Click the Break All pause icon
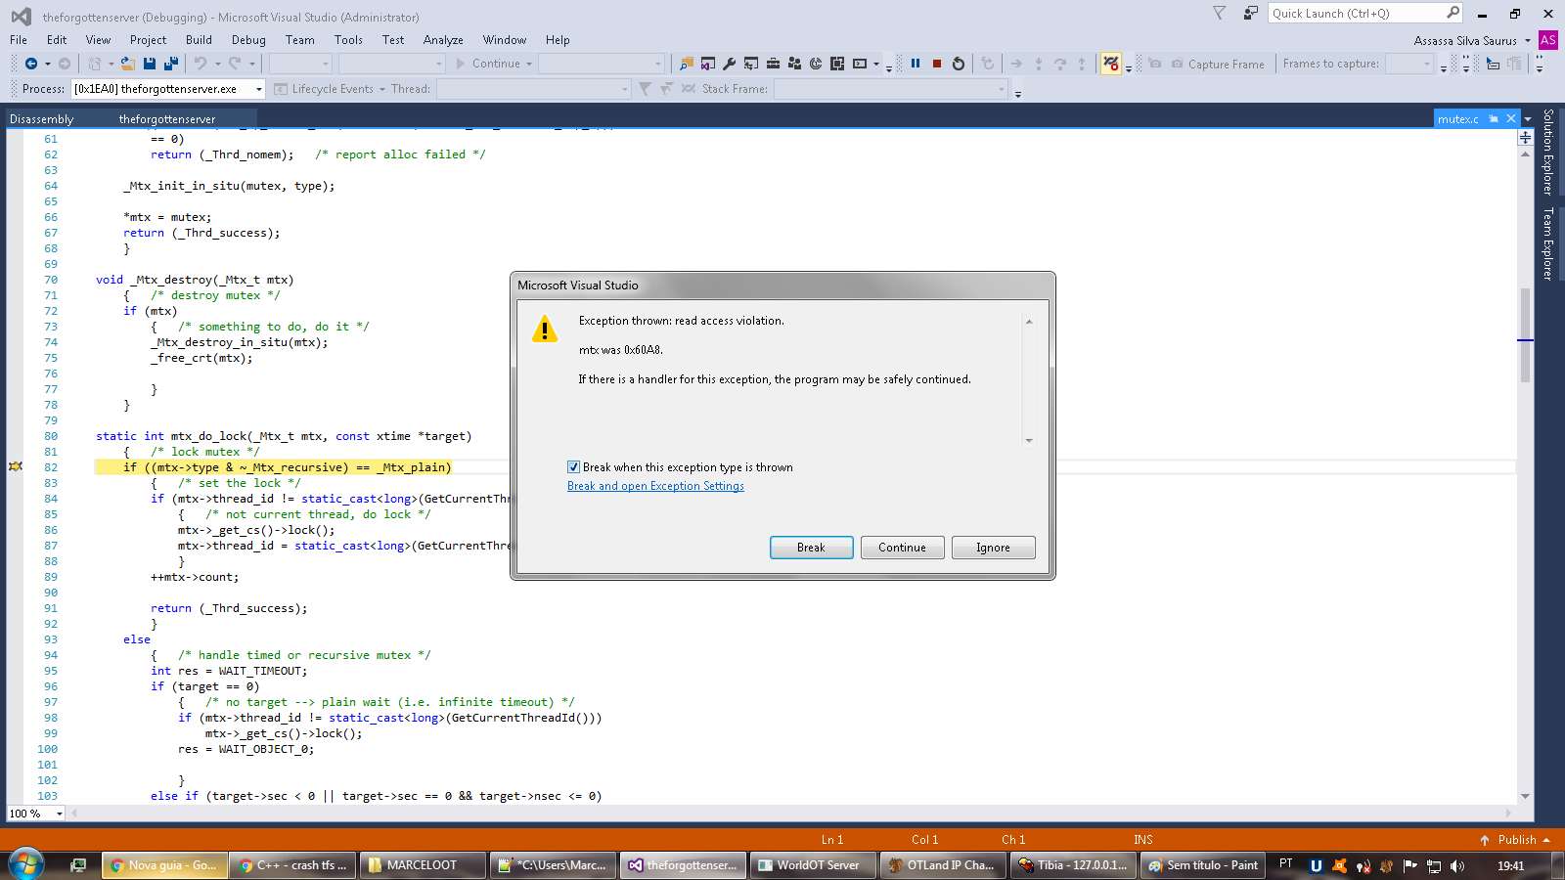1565x880 pixels. pos(916,64)
